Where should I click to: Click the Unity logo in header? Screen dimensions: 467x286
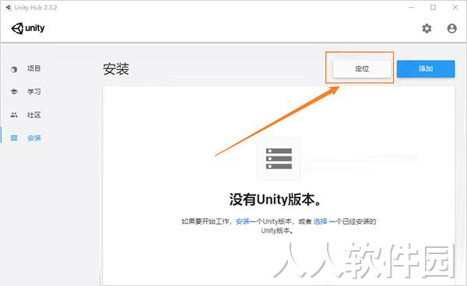(28, 28)
